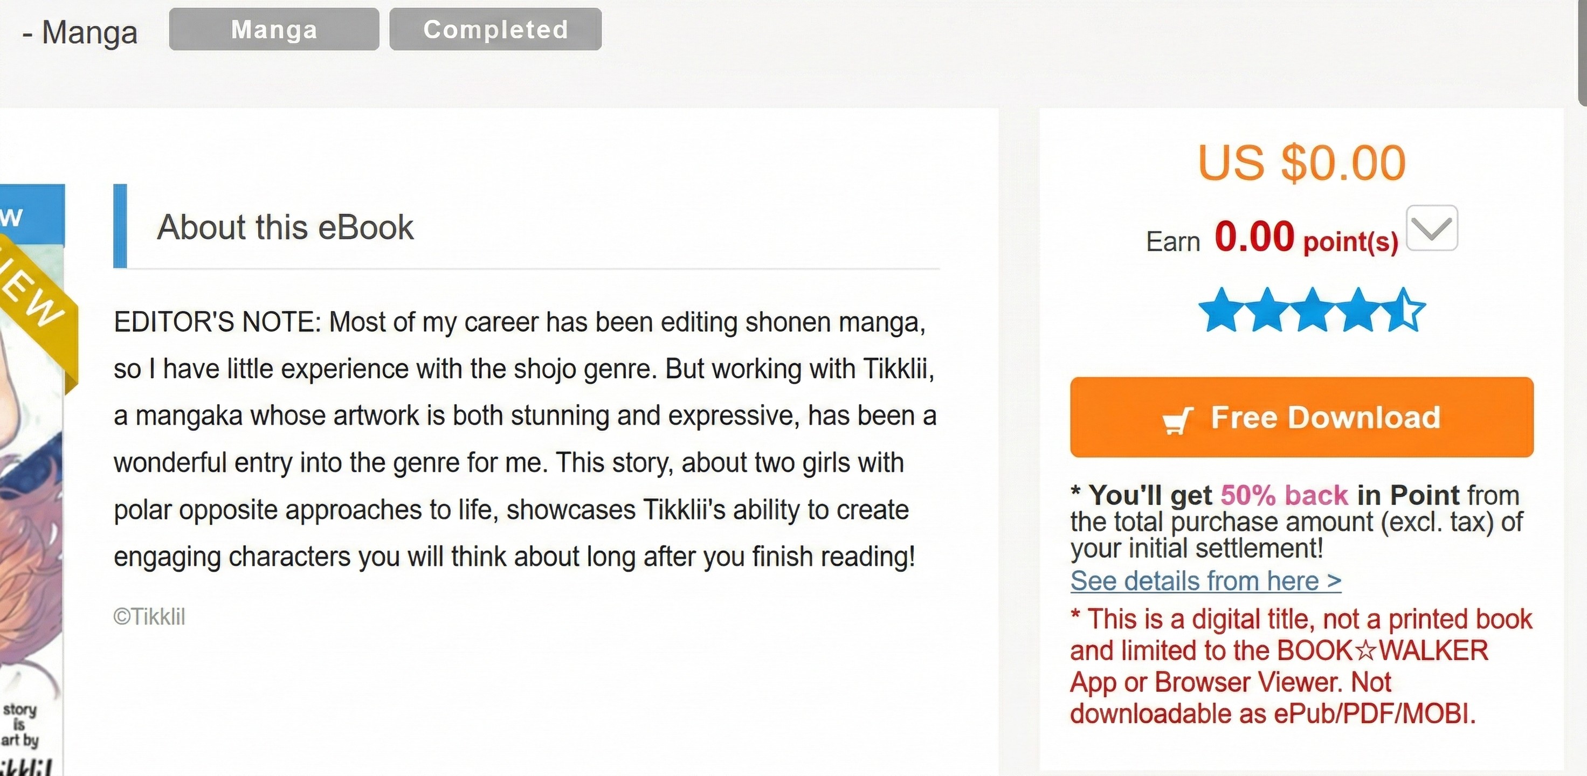Click the US $0.00 price
This screenshot has height=776, width=1587.
tap(1301, 163)
